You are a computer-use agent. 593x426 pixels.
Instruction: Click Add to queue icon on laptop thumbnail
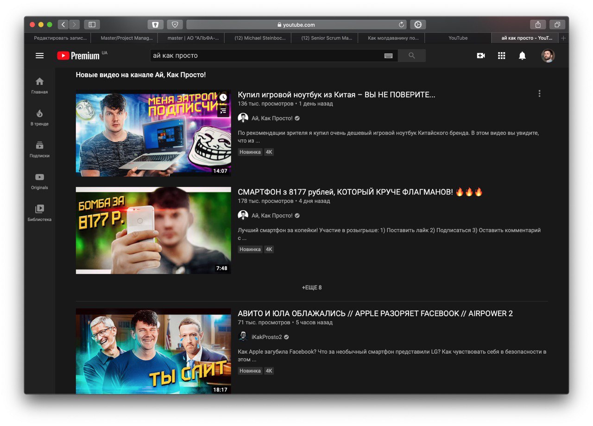click(223, 111)
